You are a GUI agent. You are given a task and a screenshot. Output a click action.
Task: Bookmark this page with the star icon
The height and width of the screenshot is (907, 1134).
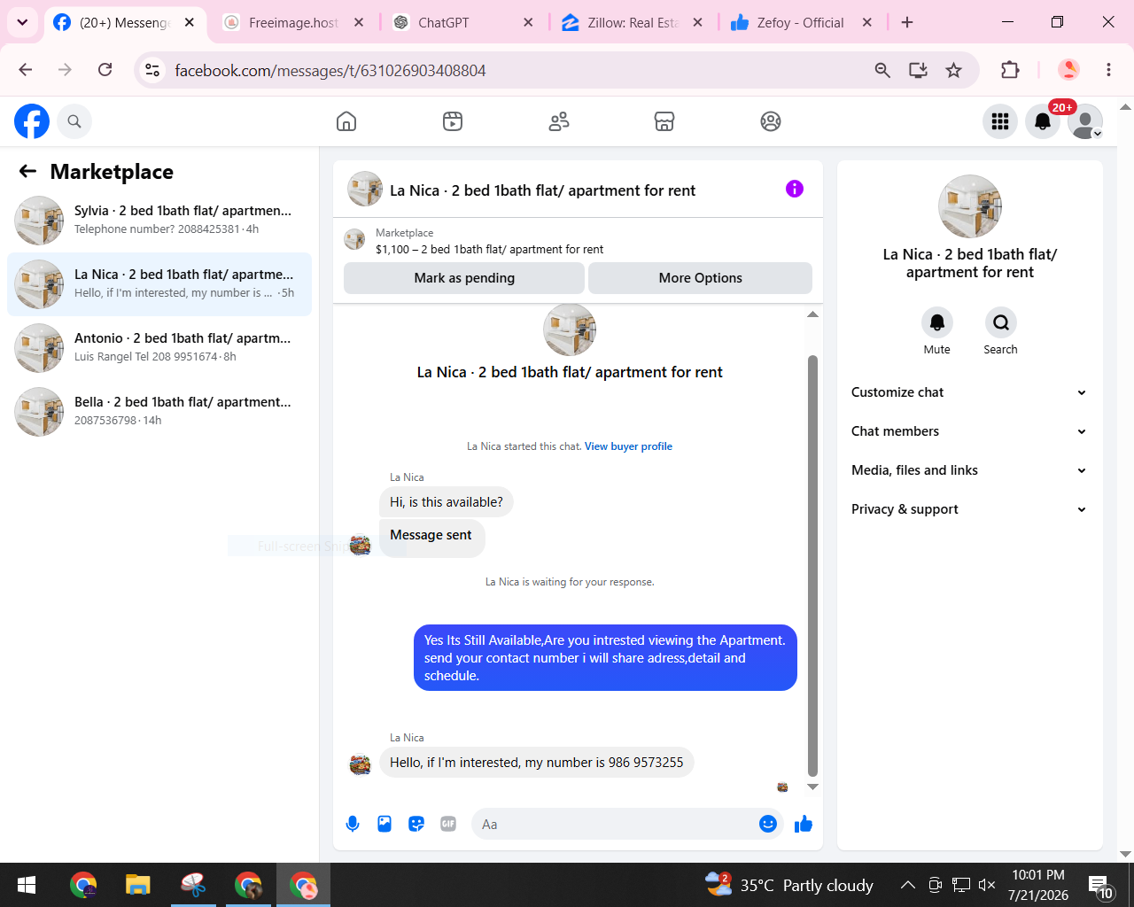(x=953, y=70)
